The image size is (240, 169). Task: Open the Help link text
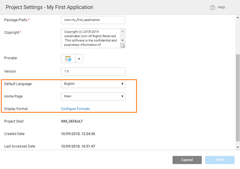221,7
